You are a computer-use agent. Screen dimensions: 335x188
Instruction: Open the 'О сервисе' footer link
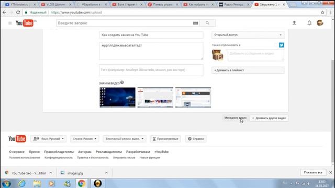coord(17,152)
